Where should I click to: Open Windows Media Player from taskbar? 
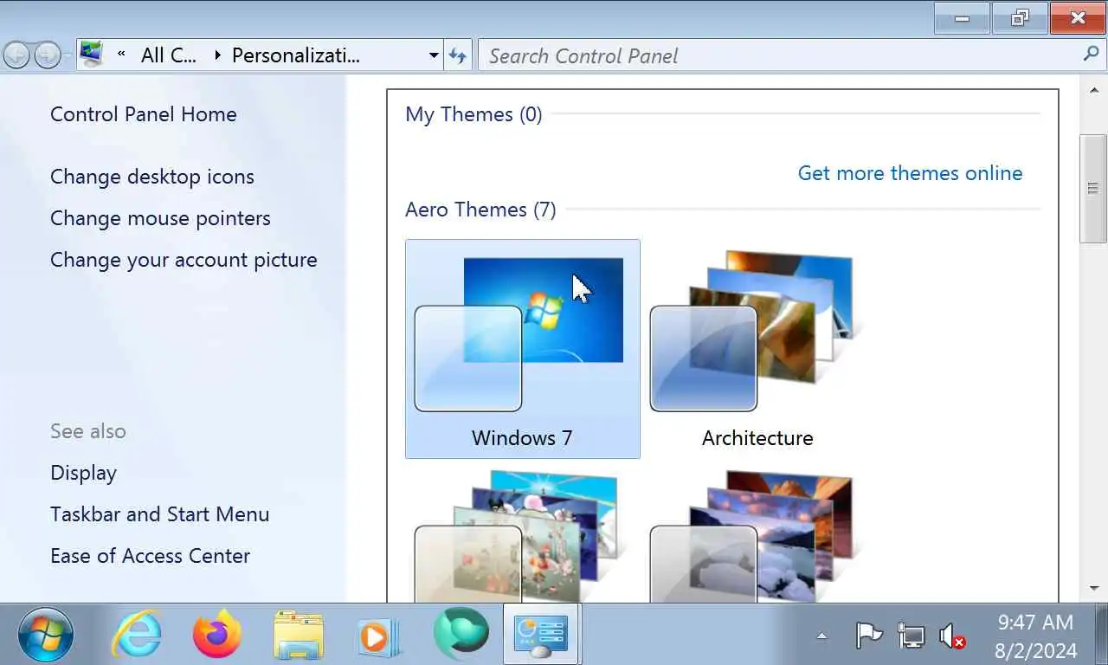(379, 636)
